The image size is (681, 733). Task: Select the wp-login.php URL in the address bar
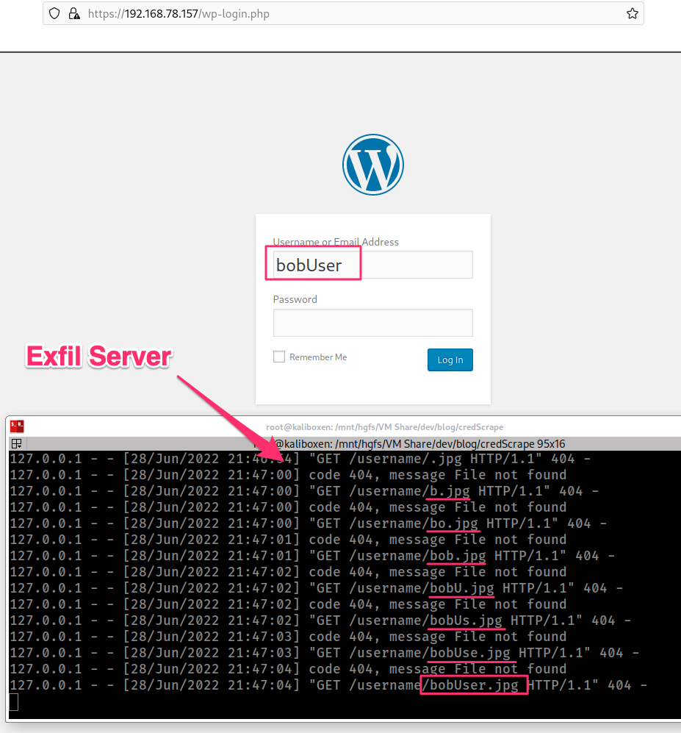pyautogui.click(x=179, y=13)
